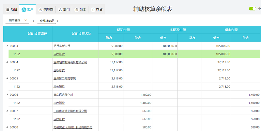
Task: Click 应收账款 in the highlighted green row
Action: tap(59, 54)
